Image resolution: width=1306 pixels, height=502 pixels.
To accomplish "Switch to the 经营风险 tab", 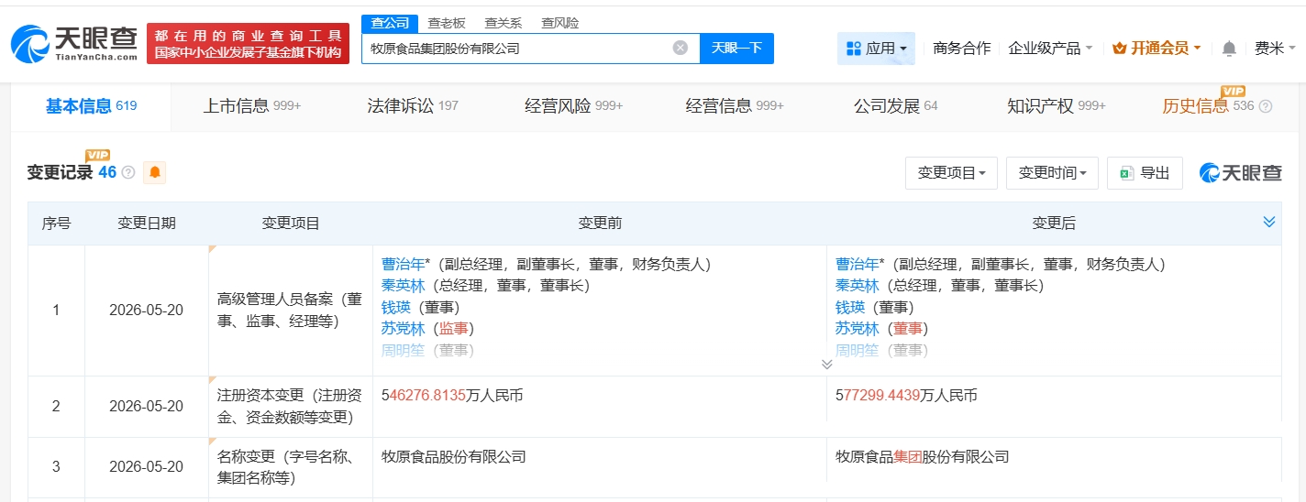I will click(x=573, y=106).
